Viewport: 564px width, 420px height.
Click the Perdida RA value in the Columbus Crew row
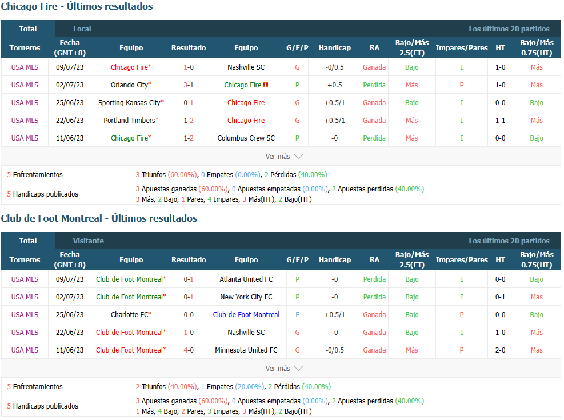[x=374, y=138]
